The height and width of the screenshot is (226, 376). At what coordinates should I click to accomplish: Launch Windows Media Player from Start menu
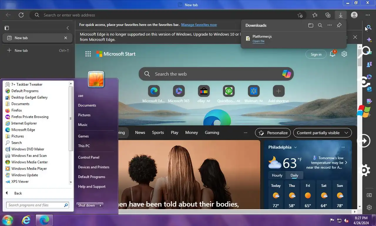(x=29, y=169)
